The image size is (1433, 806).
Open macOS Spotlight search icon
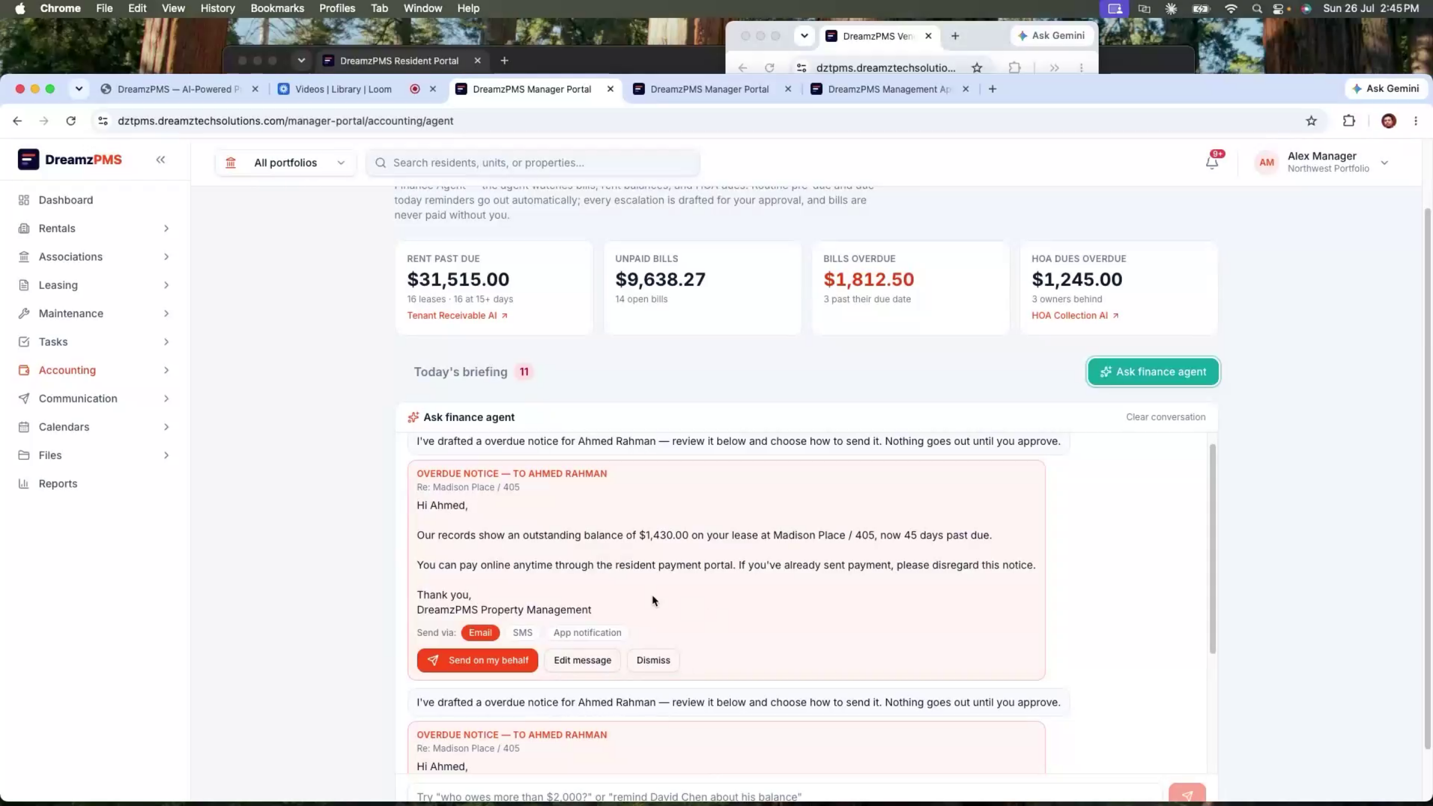pos(1257,8)
